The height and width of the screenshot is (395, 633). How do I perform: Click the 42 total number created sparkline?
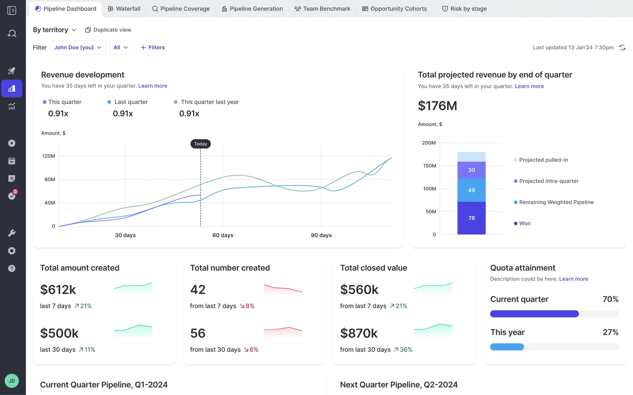point(283,289)
